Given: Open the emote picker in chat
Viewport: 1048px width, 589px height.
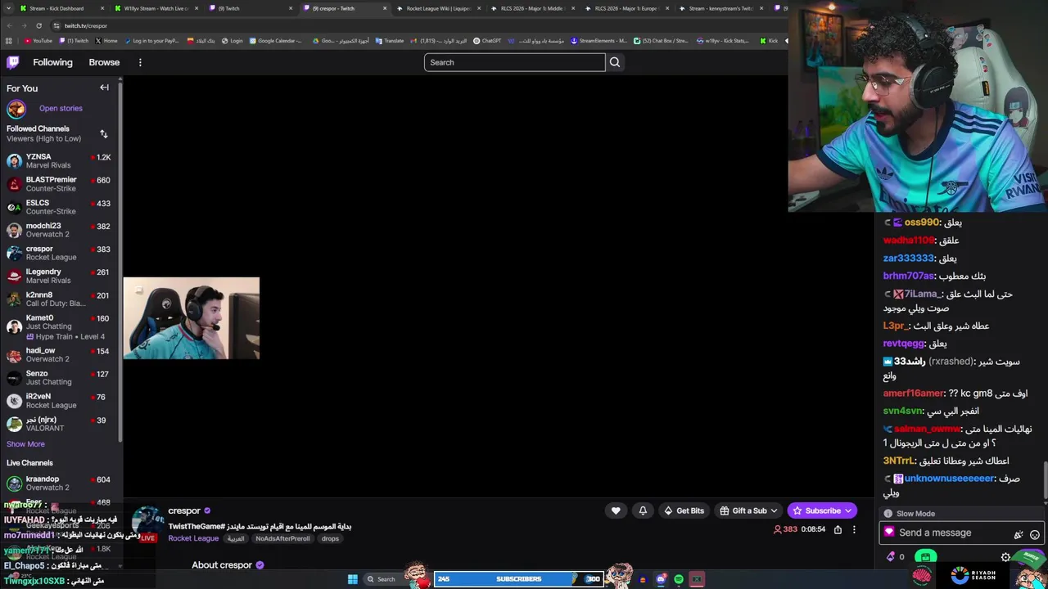Looking at the screenshot, I should coord(1035,533).
